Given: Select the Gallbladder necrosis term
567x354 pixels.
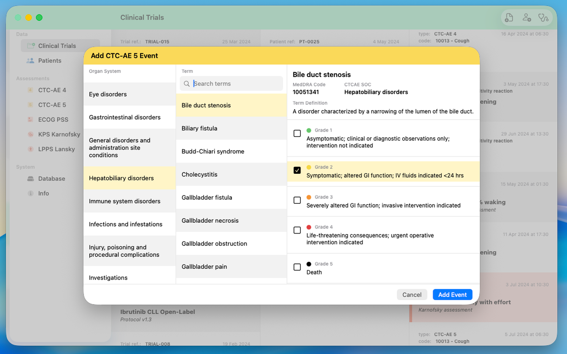Looking at the screenshot, I should [231, 221].
